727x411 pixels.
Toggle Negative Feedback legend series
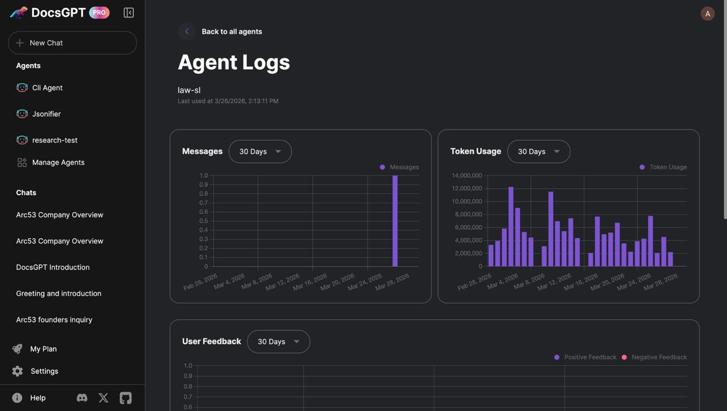click(x=654, y=357)
